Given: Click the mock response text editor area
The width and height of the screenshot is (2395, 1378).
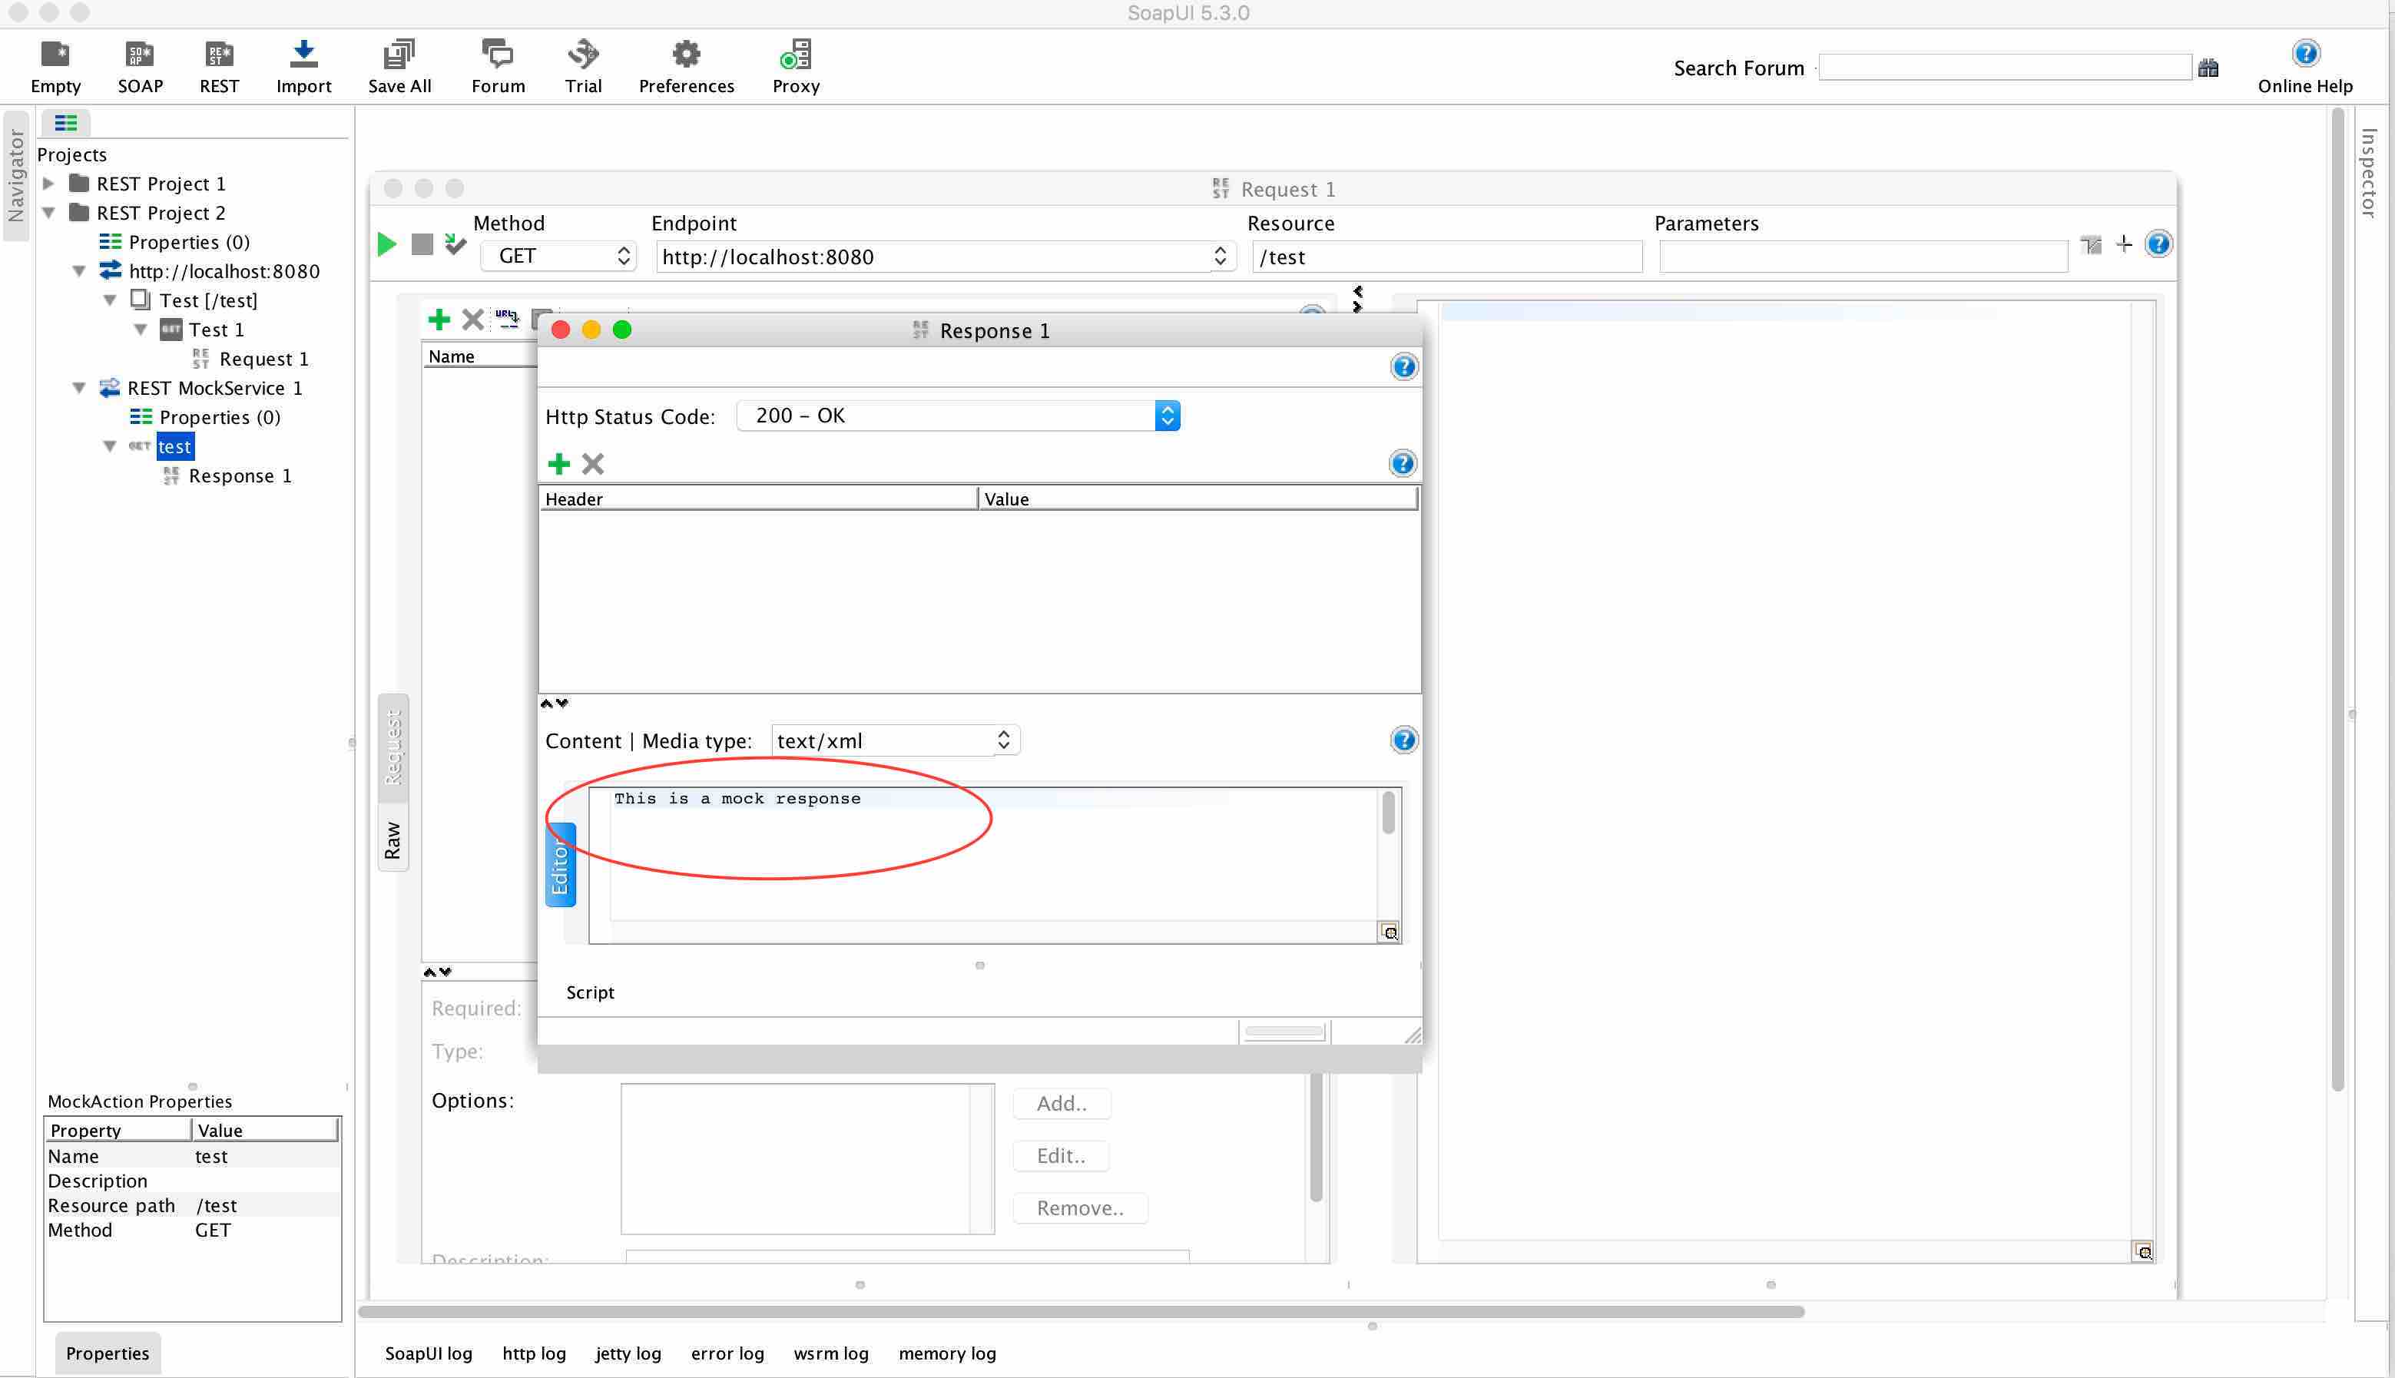Looking at the screenshot, I should coord(994,856).
